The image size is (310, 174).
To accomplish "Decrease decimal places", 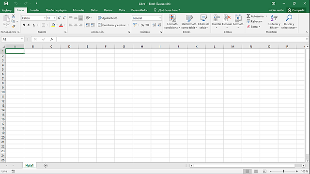I will click(159, 25).
